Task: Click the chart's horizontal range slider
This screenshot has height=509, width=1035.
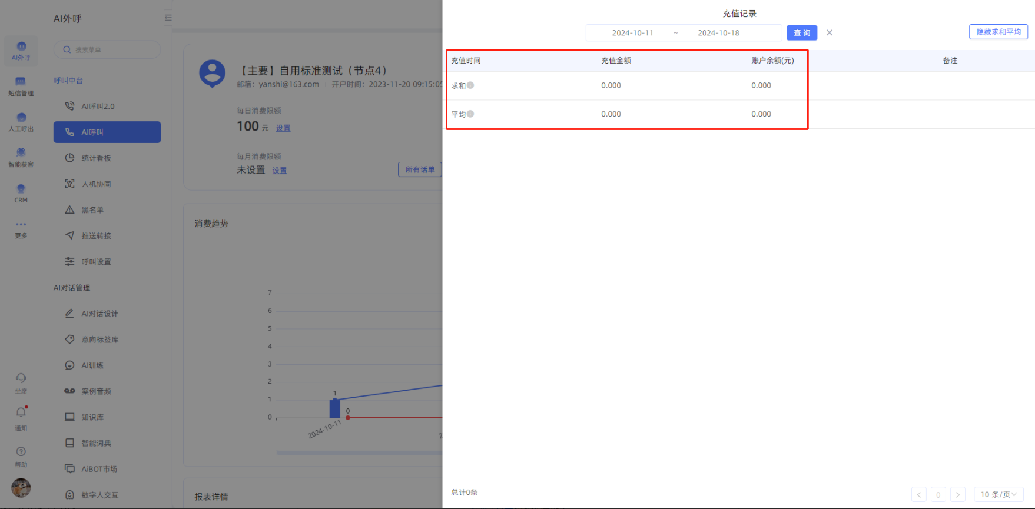Action: 359,453
